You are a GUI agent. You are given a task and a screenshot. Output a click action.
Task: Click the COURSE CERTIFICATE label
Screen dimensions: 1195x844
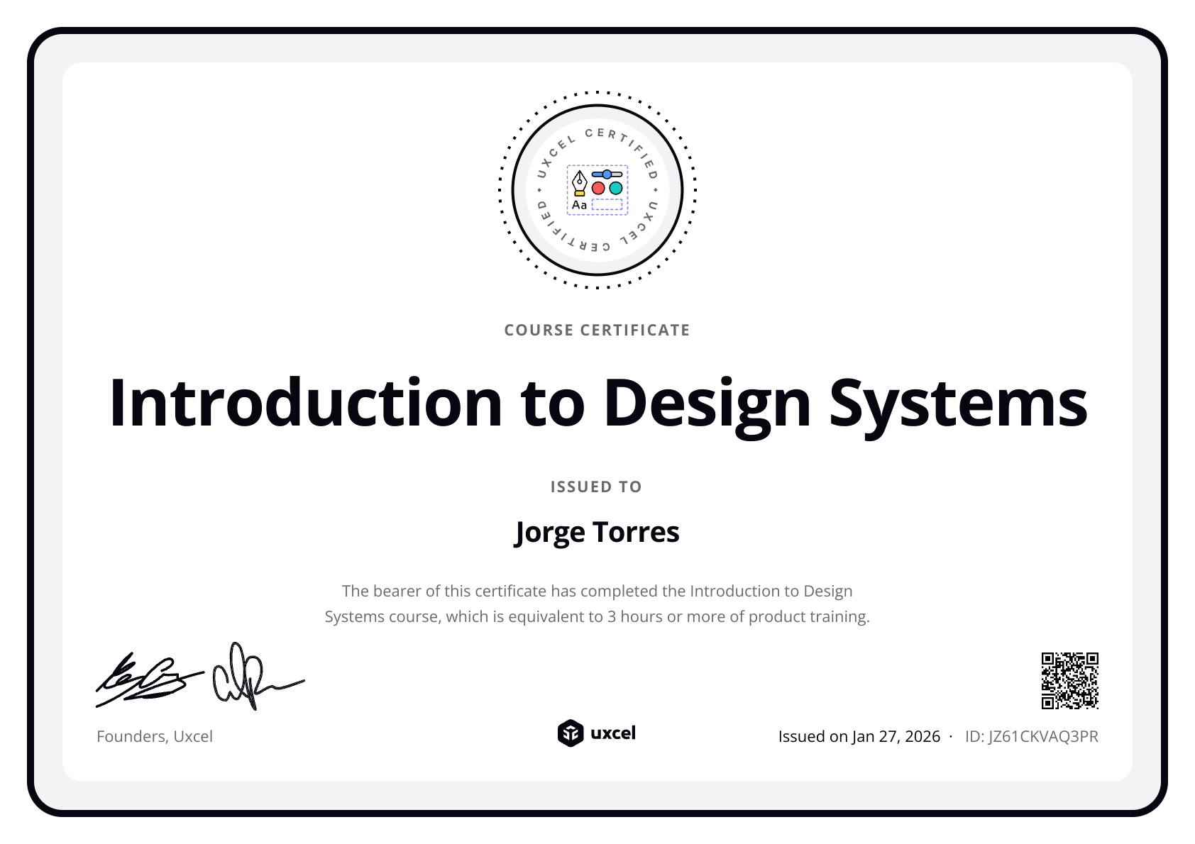point(597,329)
